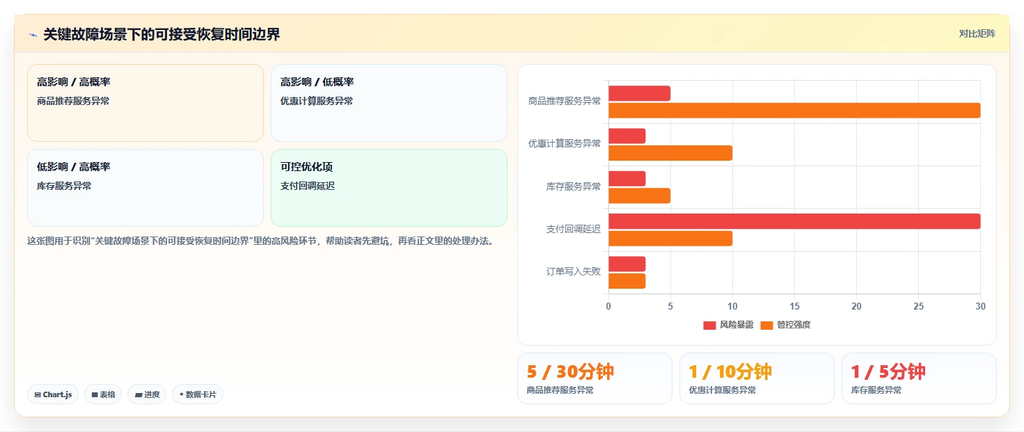Click the main title 关键故障场景下的可接受恢复时间边界
This screenshot has width=1024, height=432.
coord(162,35)
